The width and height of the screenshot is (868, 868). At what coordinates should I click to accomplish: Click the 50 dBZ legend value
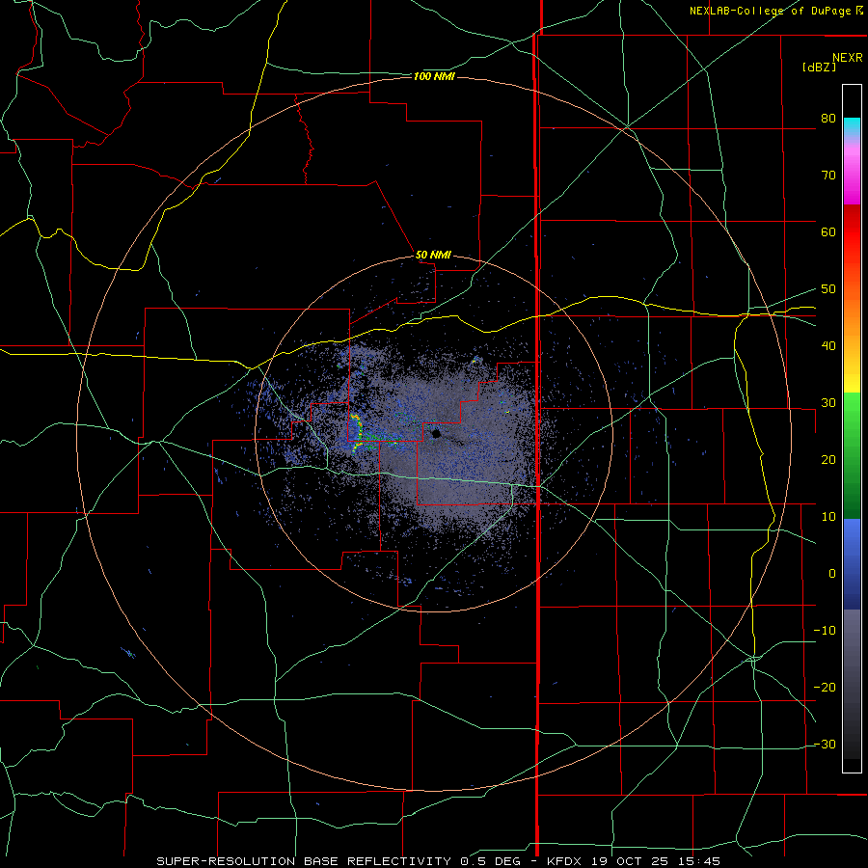click(x=828, y=289)
